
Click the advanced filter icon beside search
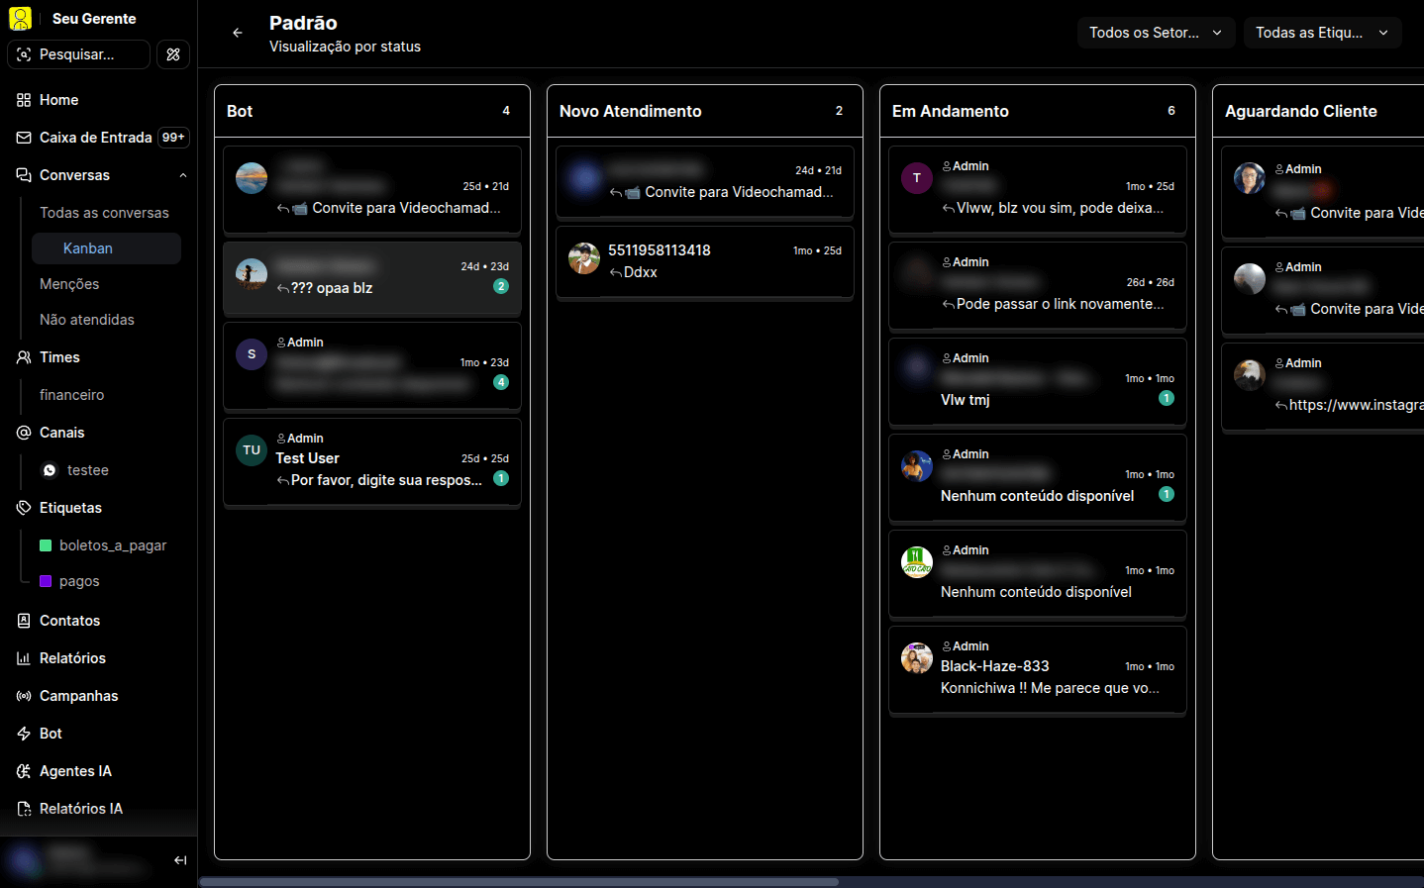pyautogui.click(x=172, y=54)
